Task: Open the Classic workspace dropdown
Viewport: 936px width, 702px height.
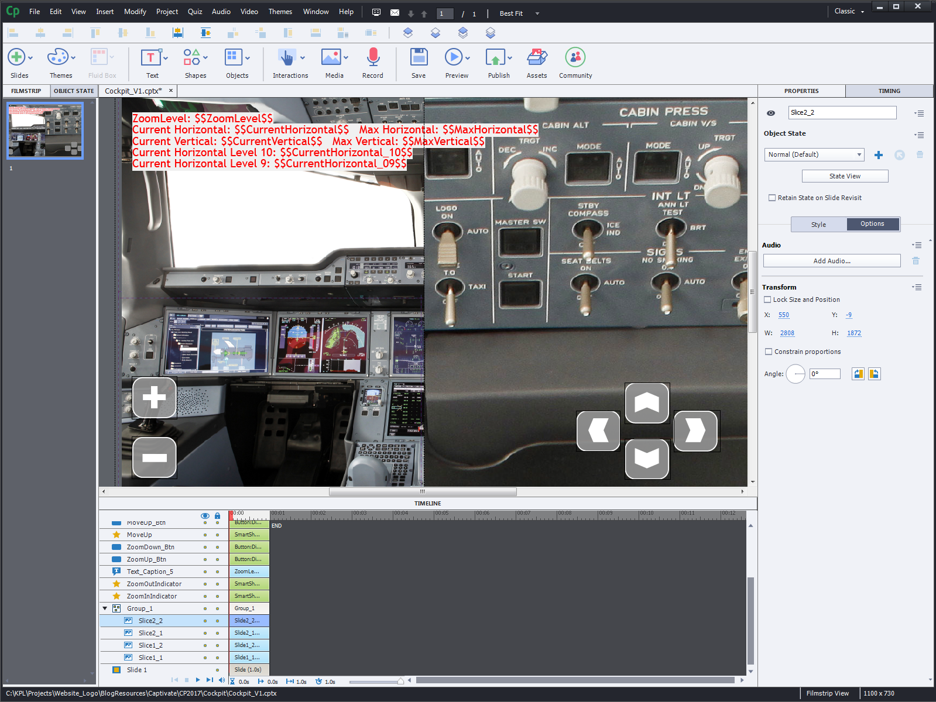Action: [849, 11]
